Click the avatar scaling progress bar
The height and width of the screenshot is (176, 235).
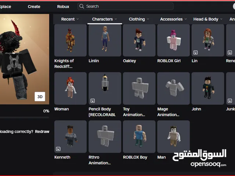coord(25,117)
